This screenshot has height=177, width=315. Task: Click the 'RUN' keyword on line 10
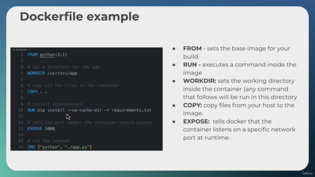point(31,110)
